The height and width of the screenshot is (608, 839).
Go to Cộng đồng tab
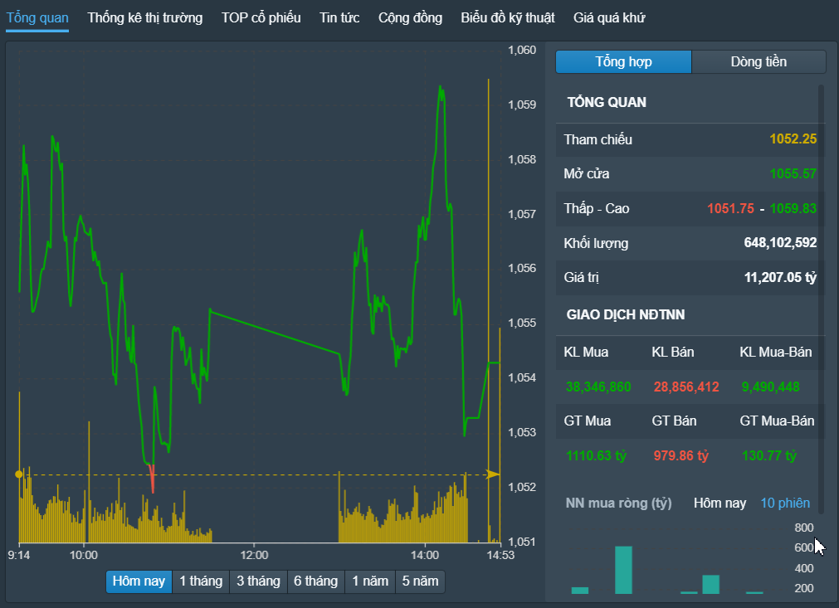coord(411,17)
